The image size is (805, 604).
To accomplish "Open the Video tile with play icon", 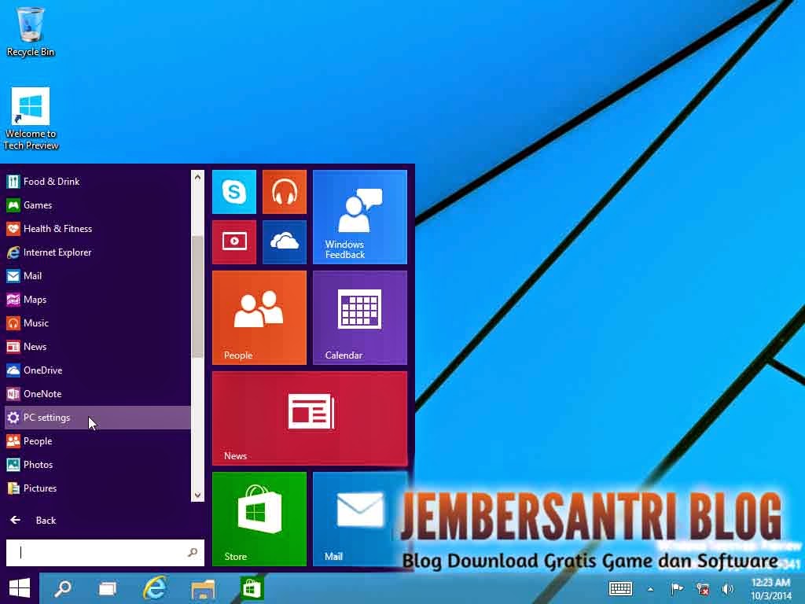I will 234,242.
